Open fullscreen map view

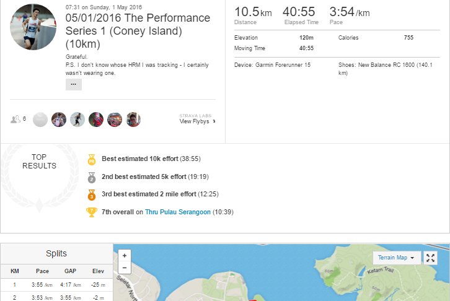pos(430,258)
